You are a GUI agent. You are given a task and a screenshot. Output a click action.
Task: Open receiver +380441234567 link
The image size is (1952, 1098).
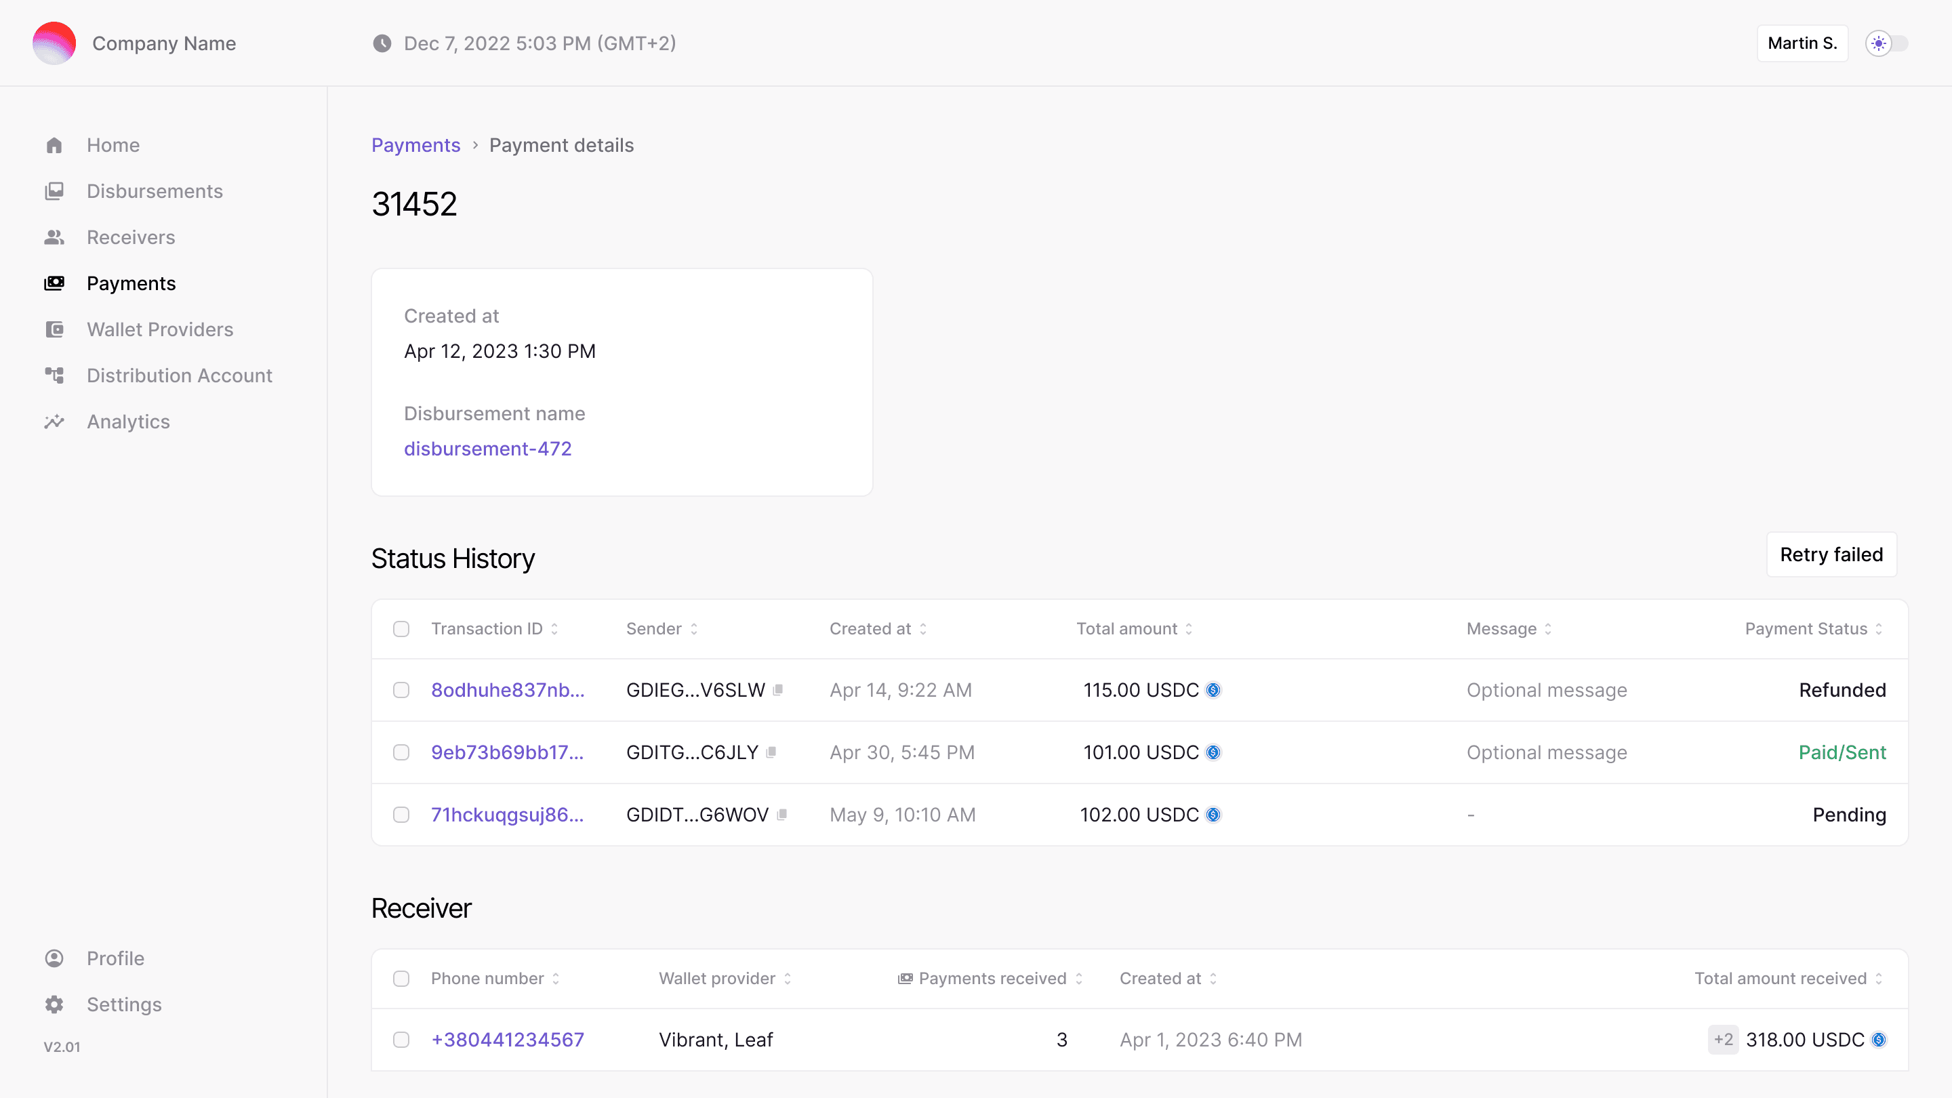point(508,1040)
